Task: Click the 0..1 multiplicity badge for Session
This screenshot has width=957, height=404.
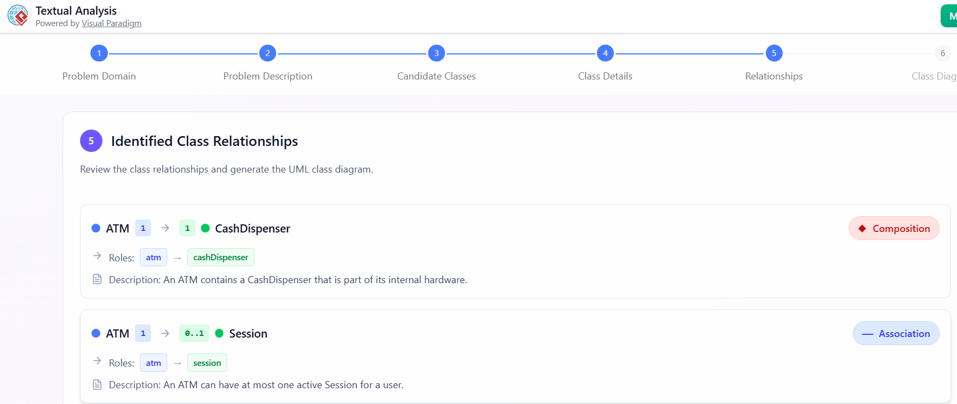Action: tap(194, 334)
